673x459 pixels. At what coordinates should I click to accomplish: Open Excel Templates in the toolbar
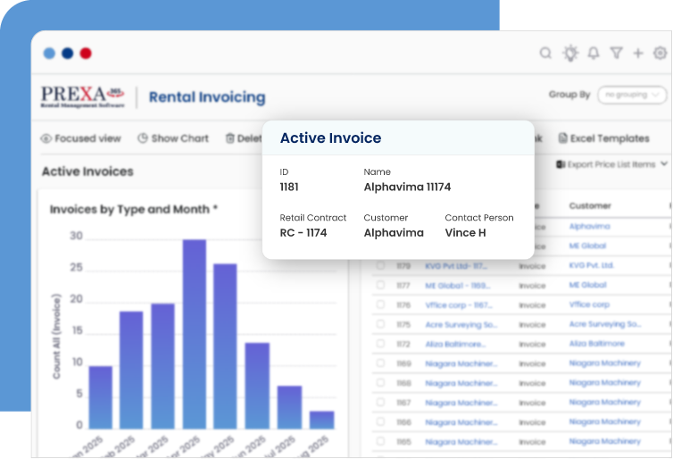coord(604,138)
